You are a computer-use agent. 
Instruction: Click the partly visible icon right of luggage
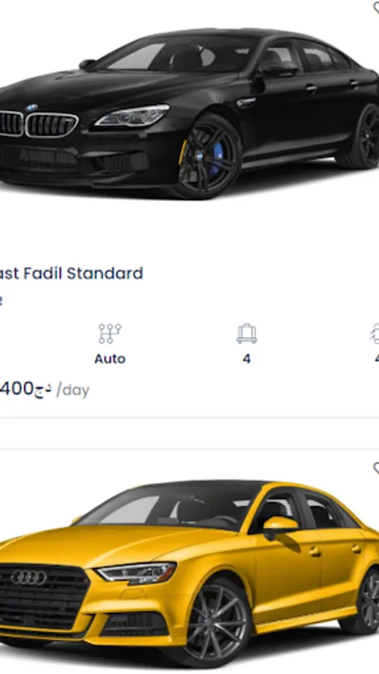tap(375, 334)
